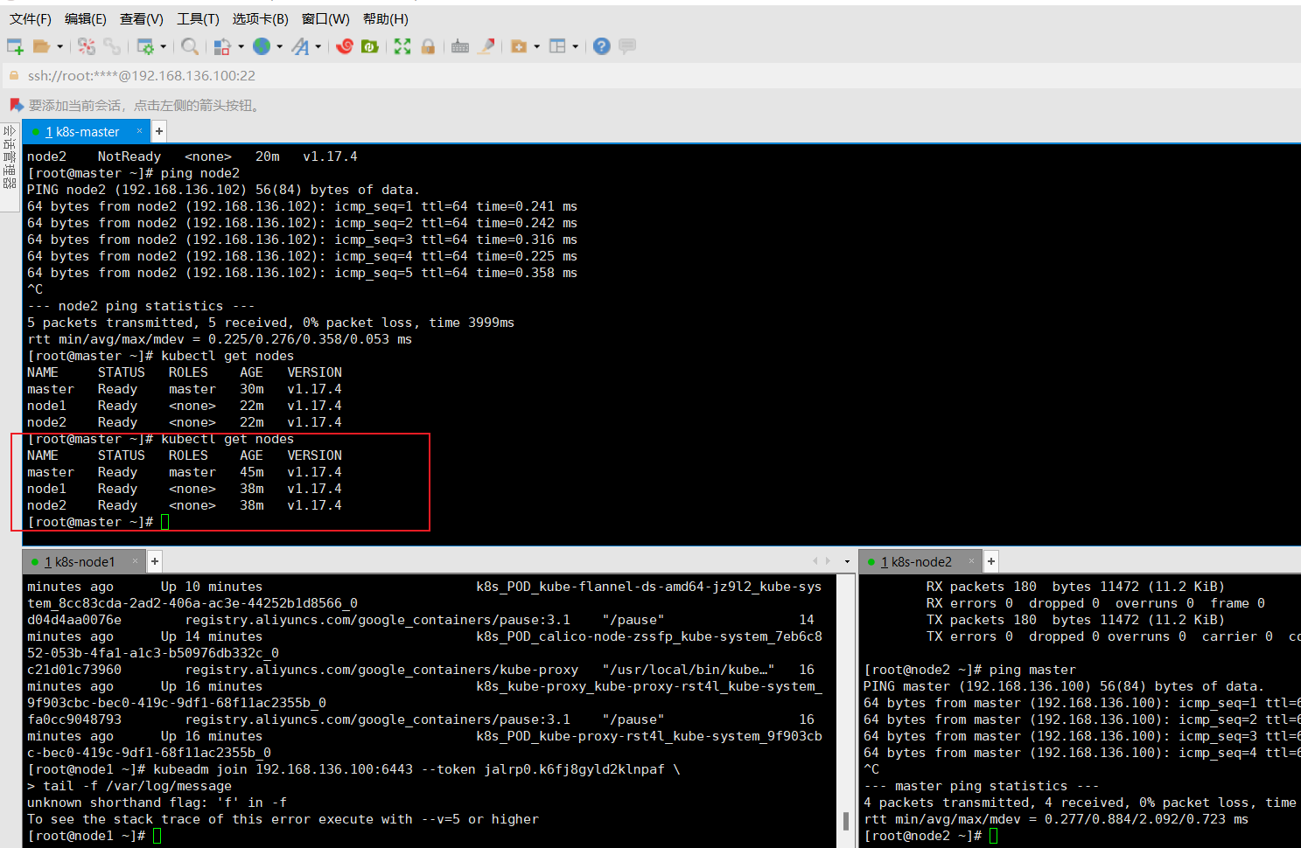Screen dimensions: 1301x848
Task: Click the Find magnifier icon
Action: click(189, 46)
